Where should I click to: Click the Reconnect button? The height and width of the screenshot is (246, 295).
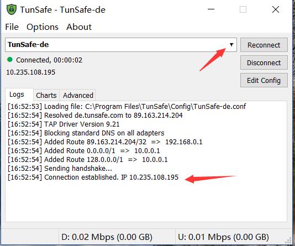click(x=264, y=45)
